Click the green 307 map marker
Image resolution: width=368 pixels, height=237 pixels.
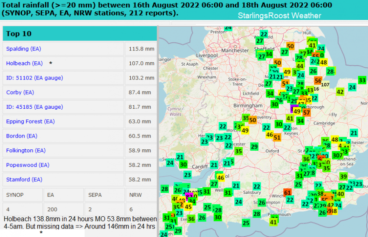[x=338, y=155]
